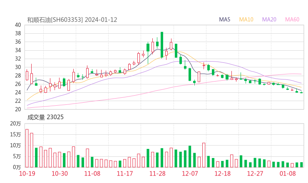Click the 20 price axis label

18,109
